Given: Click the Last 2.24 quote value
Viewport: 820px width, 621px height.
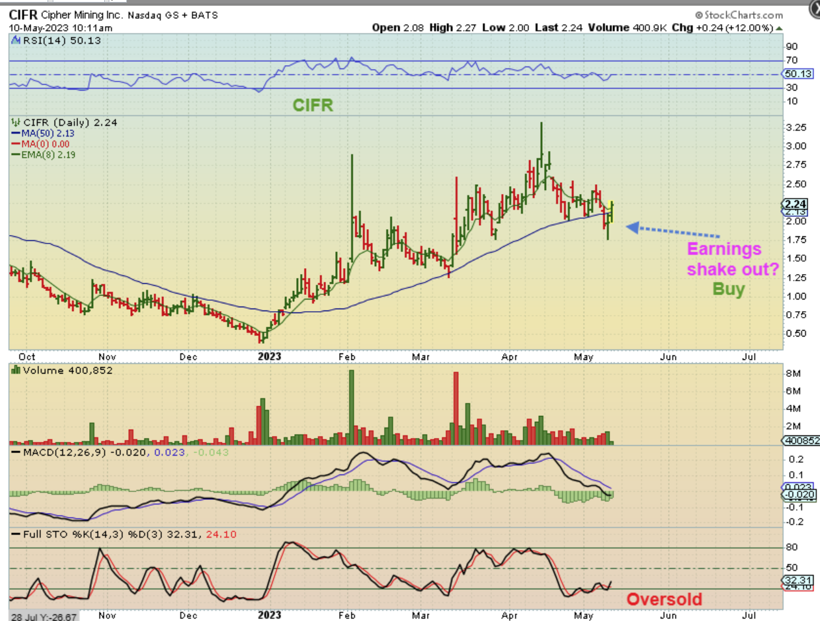Looking at the screenshot, I should click(559, 28).
